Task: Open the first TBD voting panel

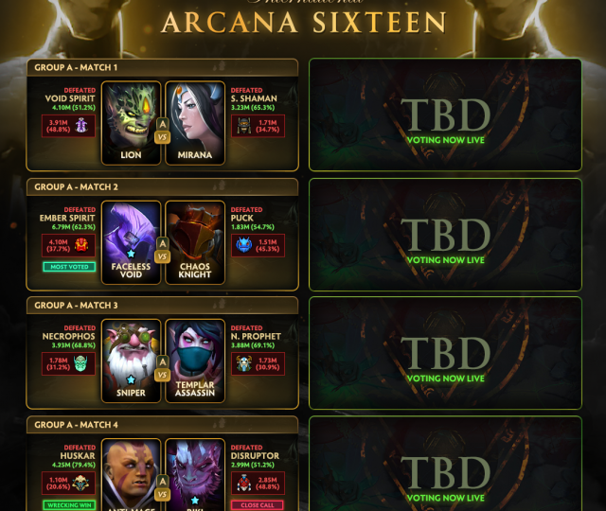Action: tap(445, 115)
